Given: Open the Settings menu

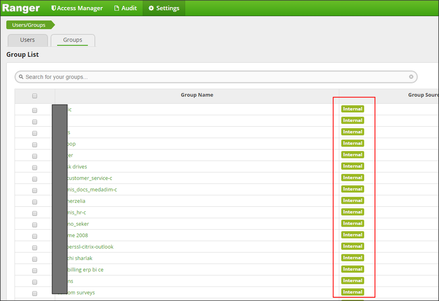Looking at the screenshot, I should pyautogui.click(x=164, y=8).
